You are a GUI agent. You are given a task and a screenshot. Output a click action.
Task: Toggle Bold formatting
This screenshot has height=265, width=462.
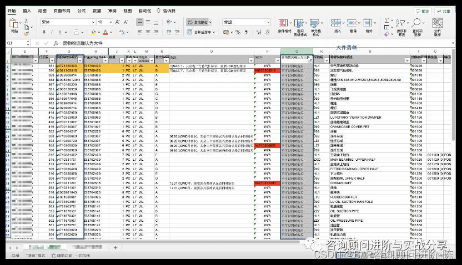[x=44, y=32]
